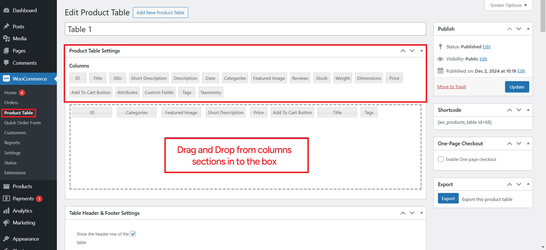The height and width of the screenshot is (250, 546).
Task: Enable One page checkout checkbox
Action: coord(441,159)
